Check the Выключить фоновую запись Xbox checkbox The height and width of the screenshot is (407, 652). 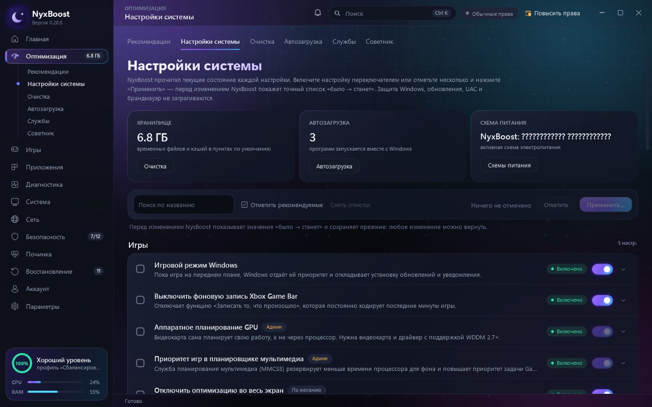pos(141,300)
